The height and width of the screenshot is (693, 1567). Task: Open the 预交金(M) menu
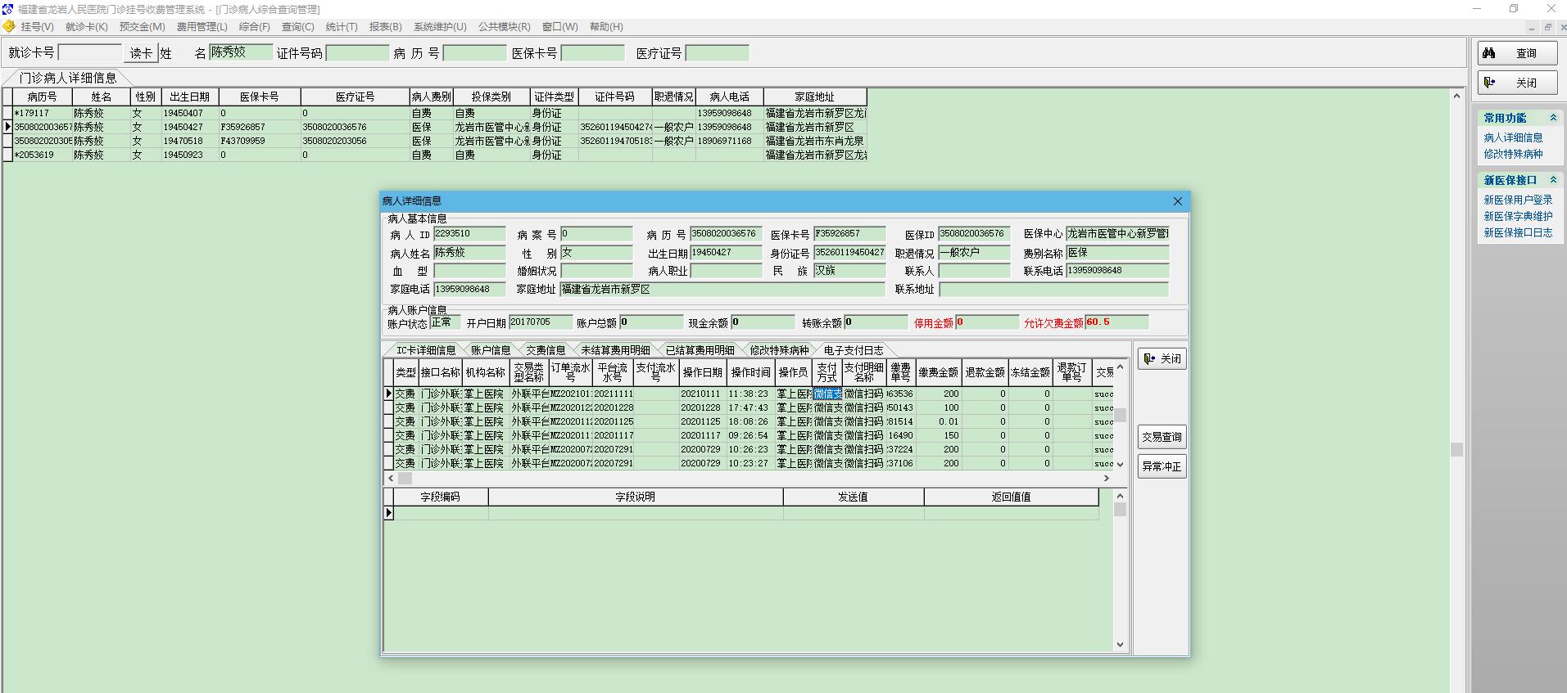142,27
